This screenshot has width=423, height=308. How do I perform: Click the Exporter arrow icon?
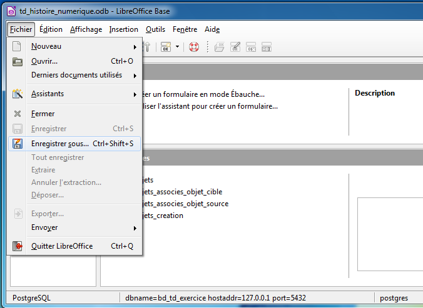click(18, 214)
